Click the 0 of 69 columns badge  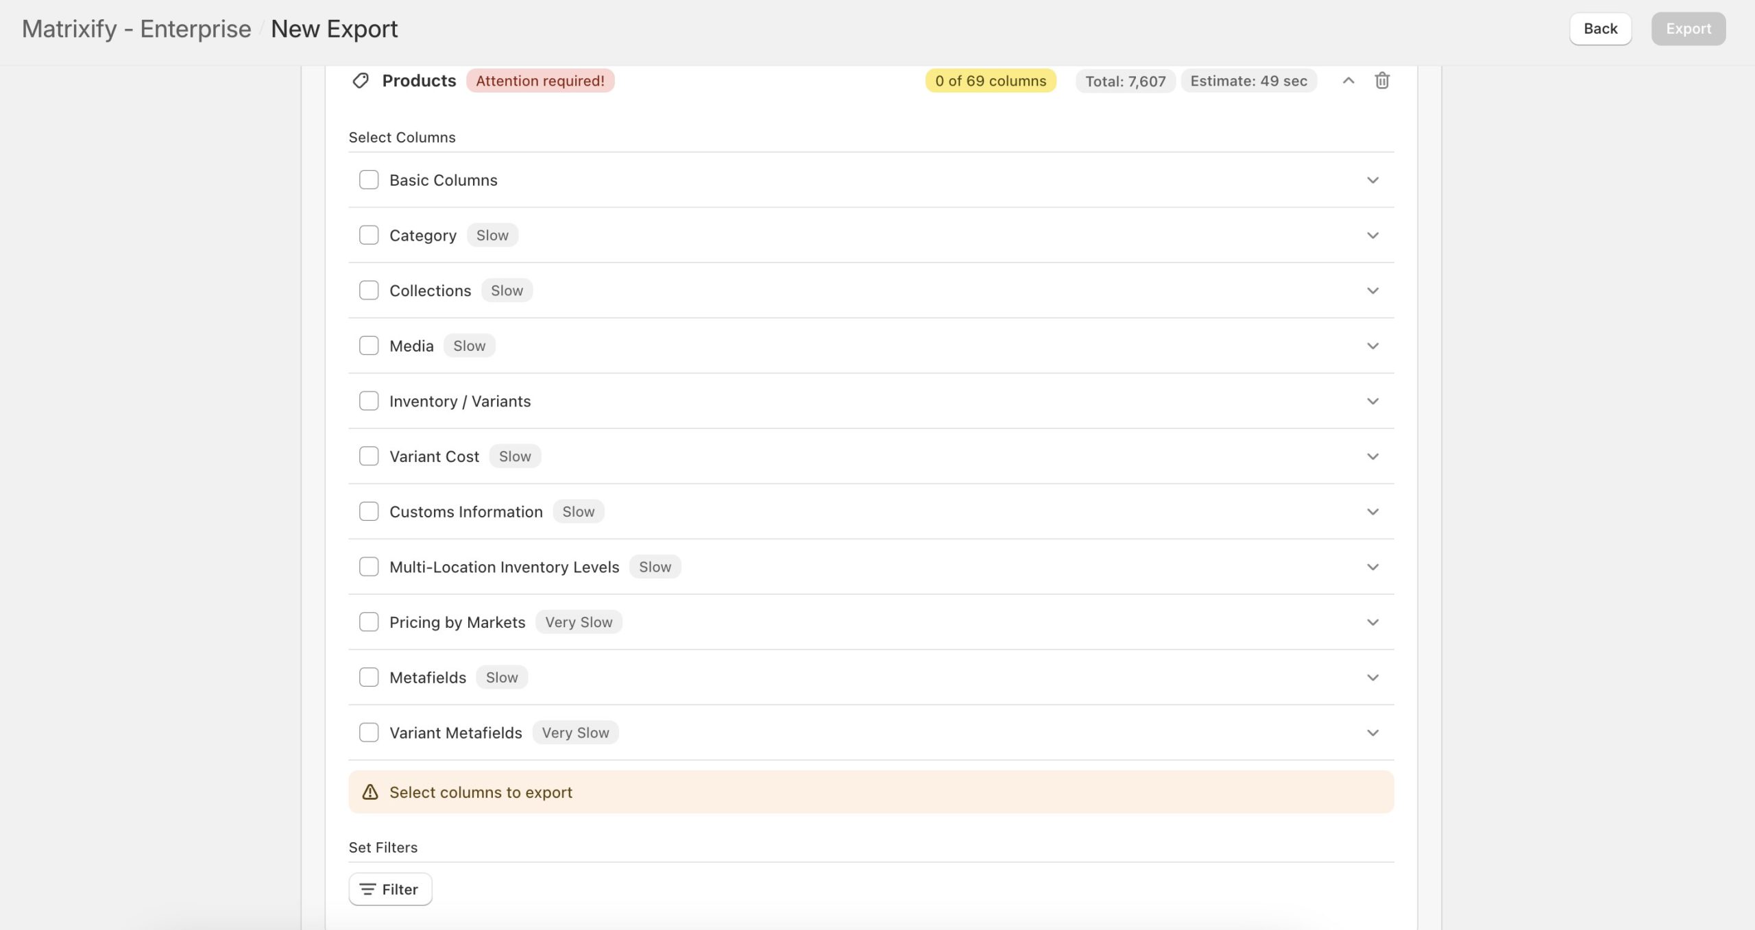[x=990, y=81]
